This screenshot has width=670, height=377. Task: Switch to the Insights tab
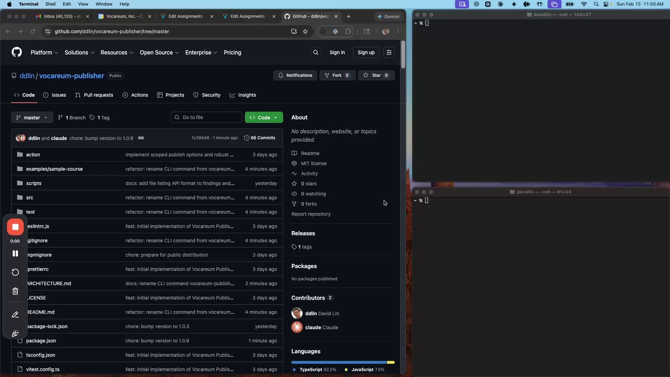pos(243,95)
